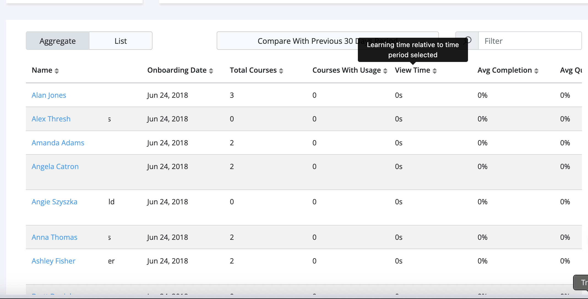This screenshot has width=588, height=299.
Task: Select Angela Catron avg completion 0%
Action: (482, 166)
